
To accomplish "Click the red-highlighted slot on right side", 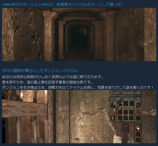I will point(138,112).
